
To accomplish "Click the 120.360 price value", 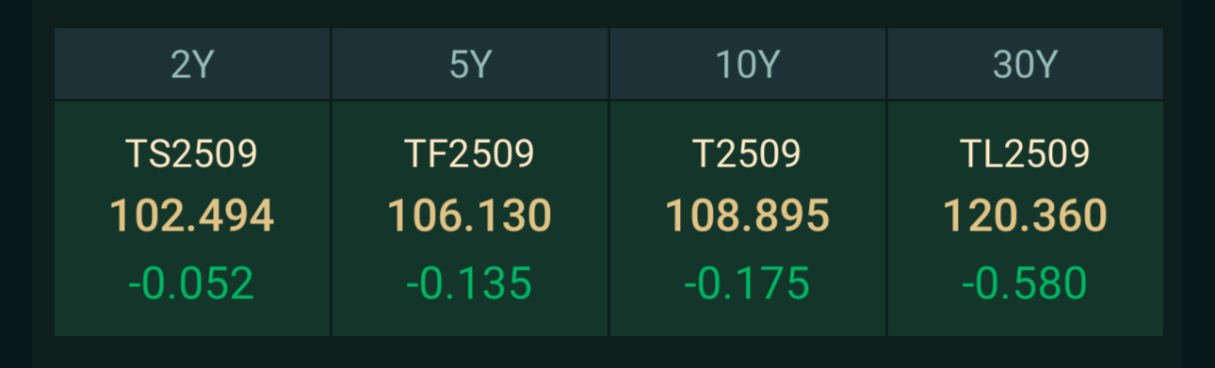I will click(x=1026, y=216).
